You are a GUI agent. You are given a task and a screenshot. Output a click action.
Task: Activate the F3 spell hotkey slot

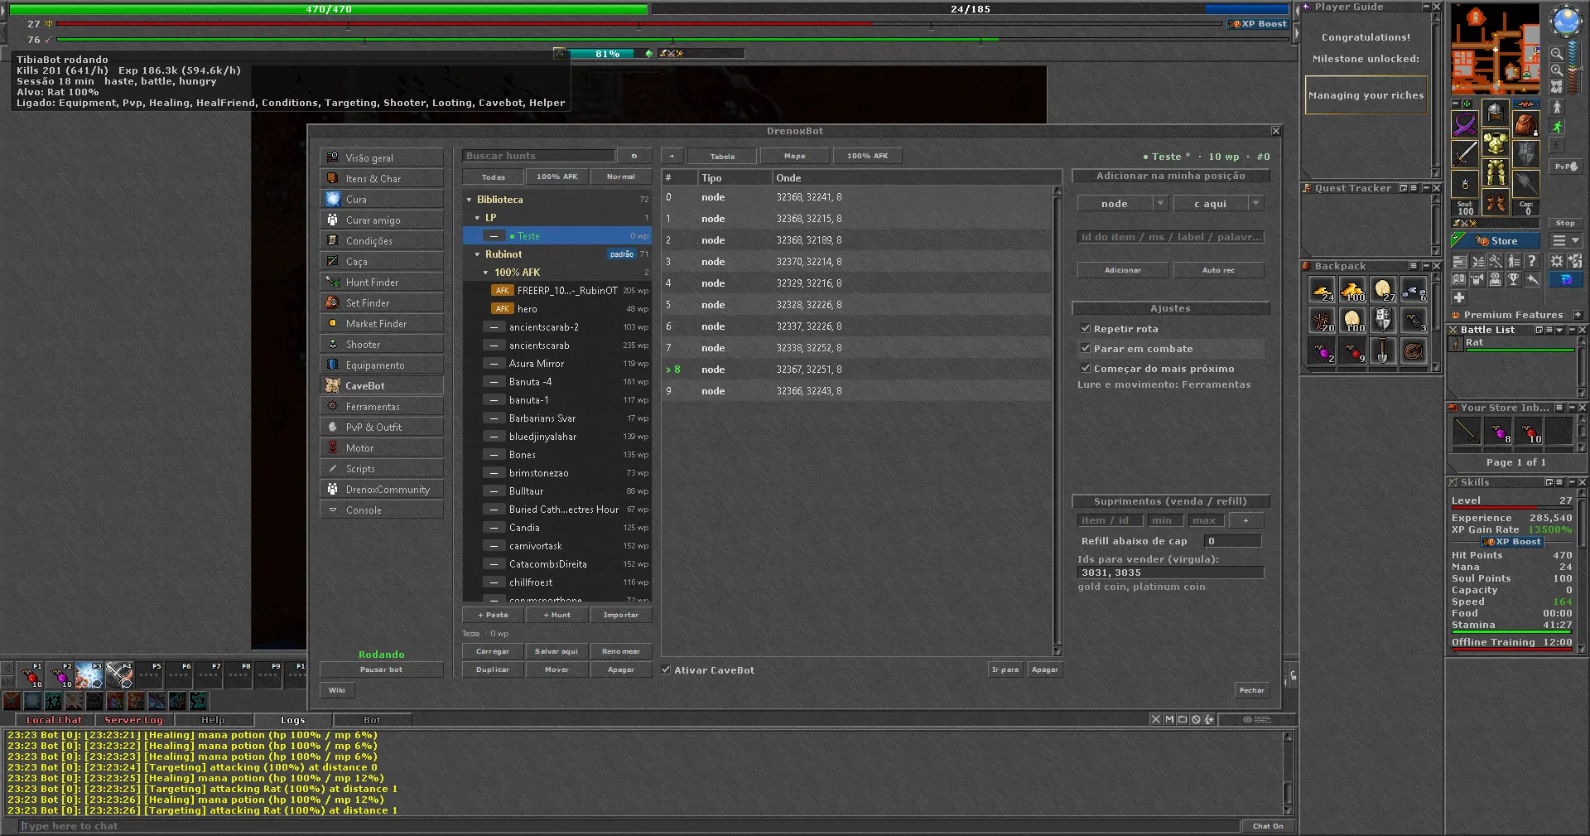[x=89, y=675]
